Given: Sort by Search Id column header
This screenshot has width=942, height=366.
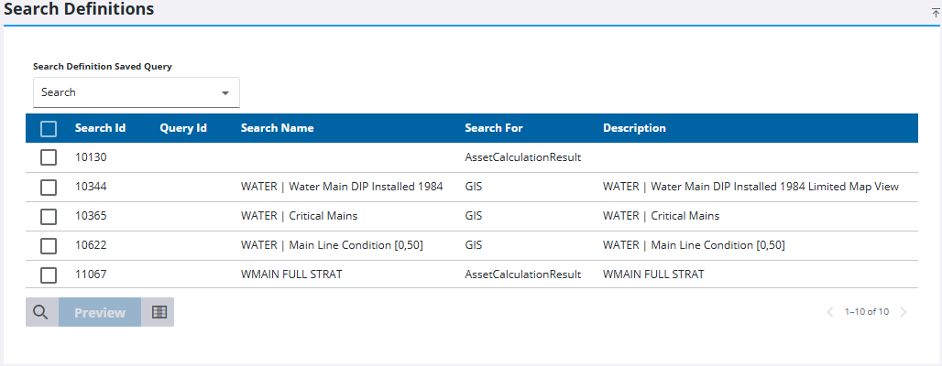Looking at the screenshot, I should [100, 128].
